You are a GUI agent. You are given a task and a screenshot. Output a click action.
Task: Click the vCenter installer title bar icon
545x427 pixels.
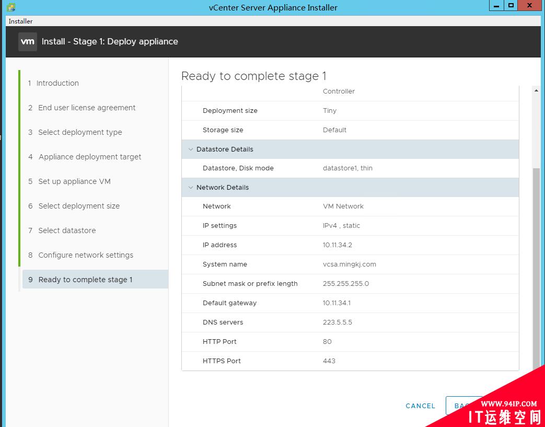[11, 7]
